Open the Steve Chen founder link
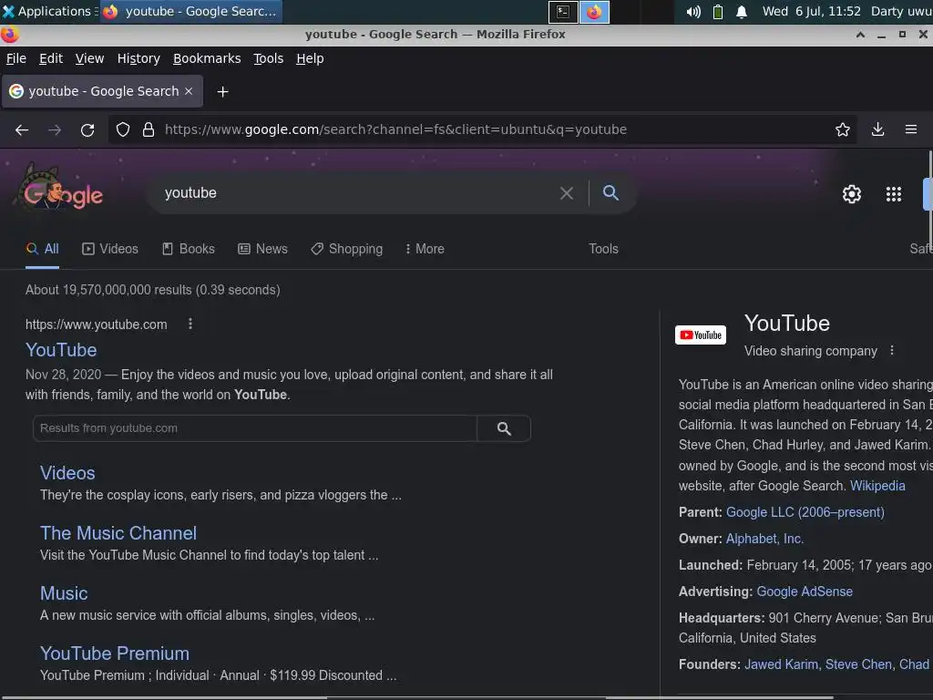The image size is (933, 700). click(x=859, y=664)
